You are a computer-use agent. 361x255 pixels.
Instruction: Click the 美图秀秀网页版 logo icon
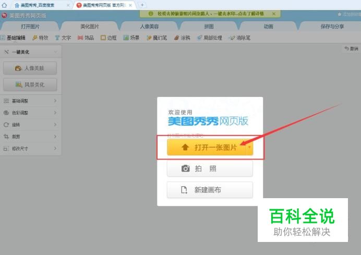(4, 16)
